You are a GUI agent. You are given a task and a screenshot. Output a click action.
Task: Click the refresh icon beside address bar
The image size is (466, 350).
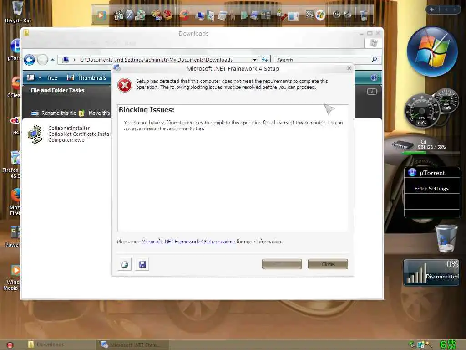coord(265,60)
